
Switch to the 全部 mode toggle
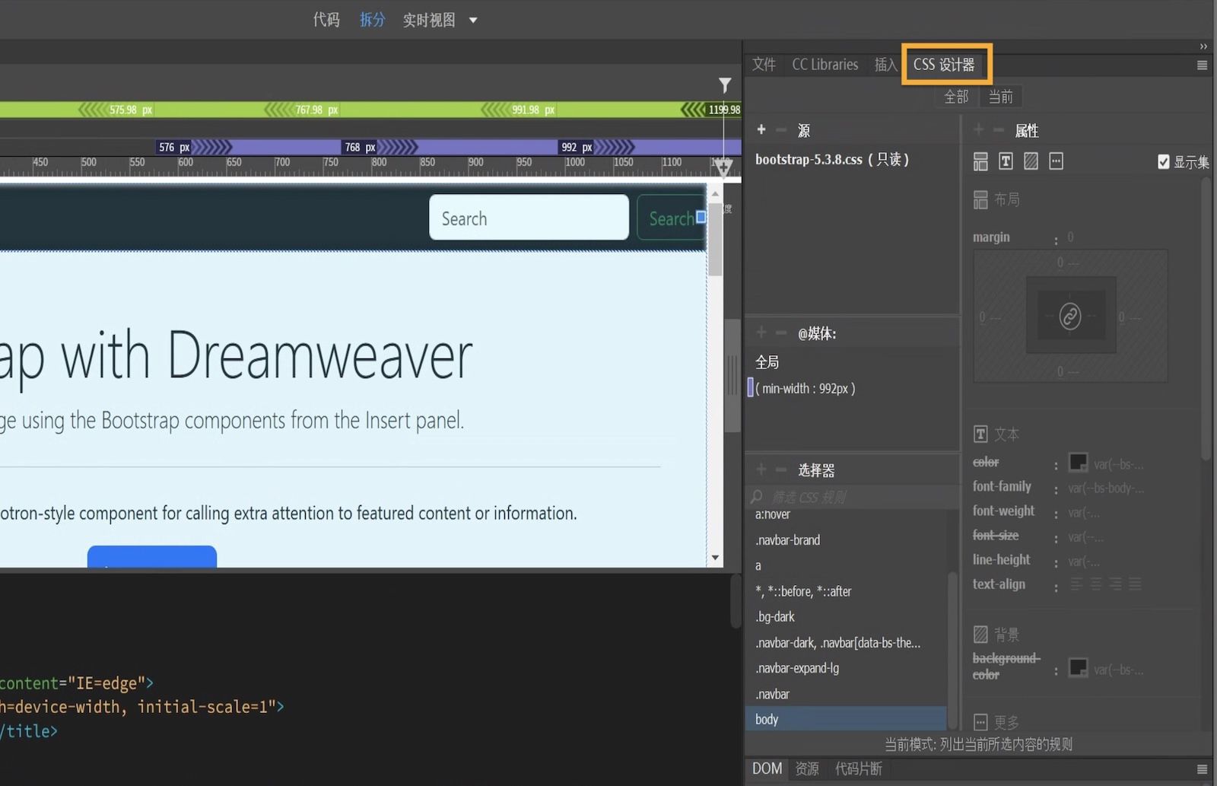(956, 97)
